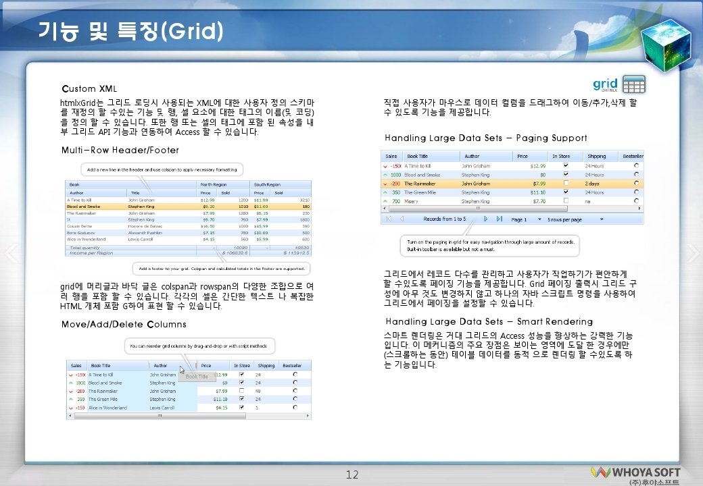Uncheck In Store for A Time to Kill in paging grid

tap(566, 165)
